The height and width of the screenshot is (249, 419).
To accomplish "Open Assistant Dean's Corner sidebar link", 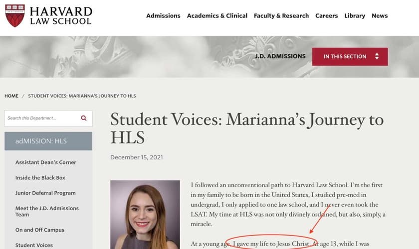I will (46, 162).
